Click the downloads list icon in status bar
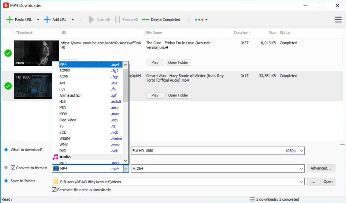This screenshot has height=203, width=346. coord(252,199)
